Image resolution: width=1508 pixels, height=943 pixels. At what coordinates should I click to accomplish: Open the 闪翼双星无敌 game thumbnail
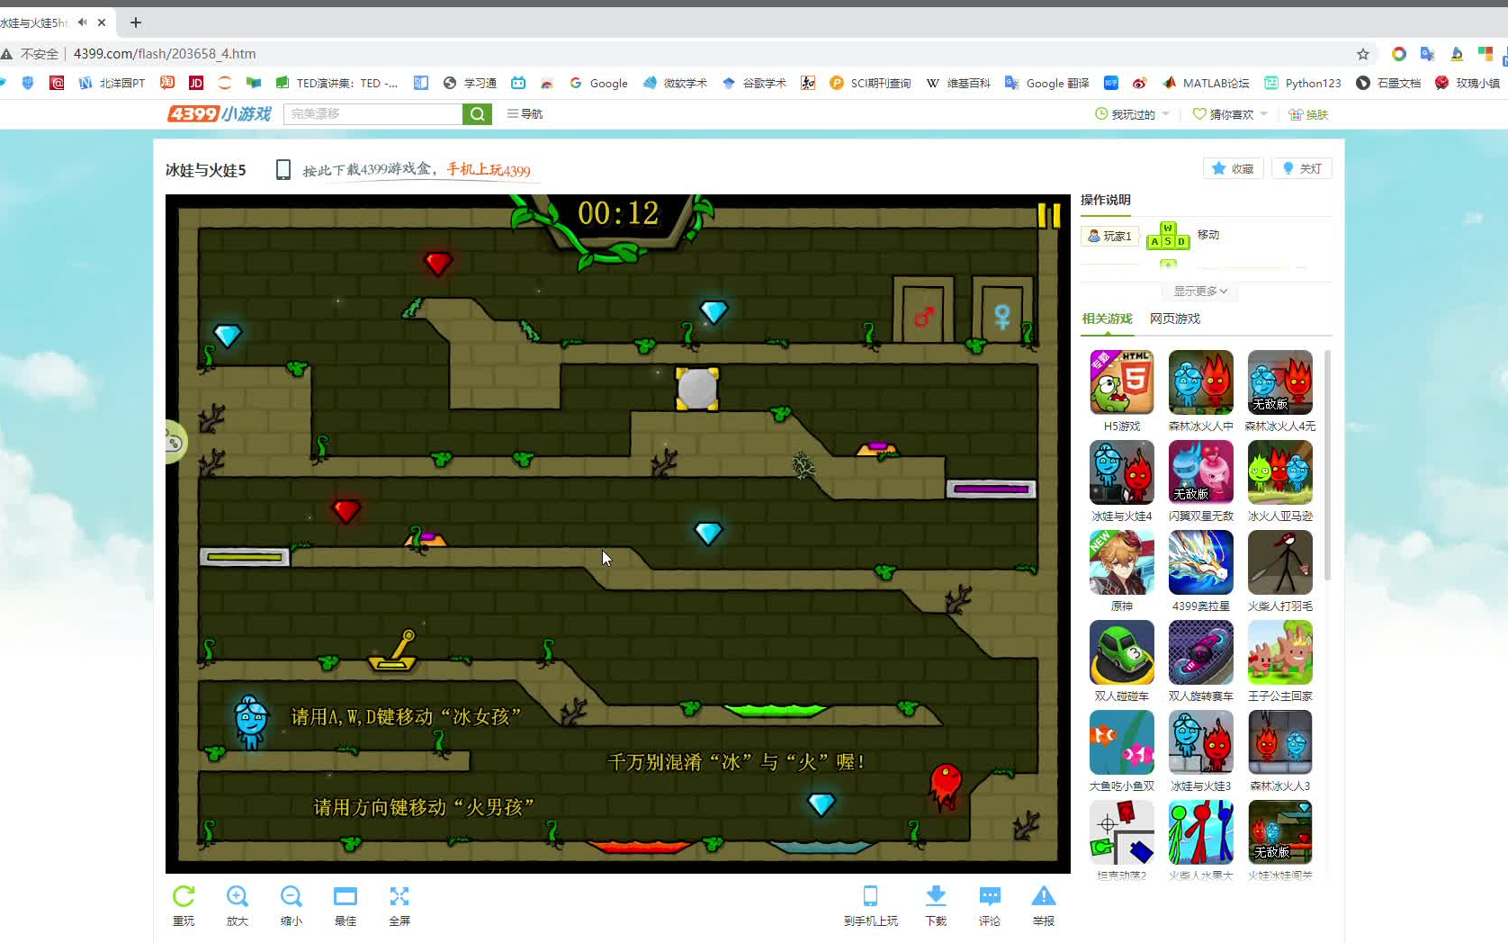point(1200,472)
